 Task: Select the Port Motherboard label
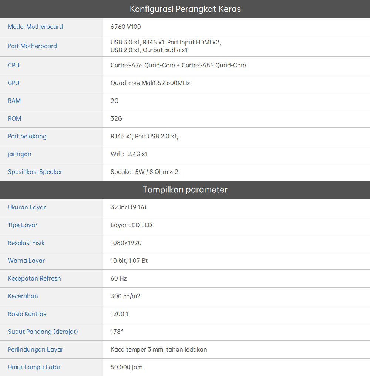tap(32, 46)
